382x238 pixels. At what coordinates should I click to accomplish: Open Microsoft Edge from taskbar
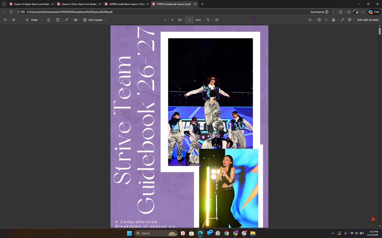click(200, 233)
